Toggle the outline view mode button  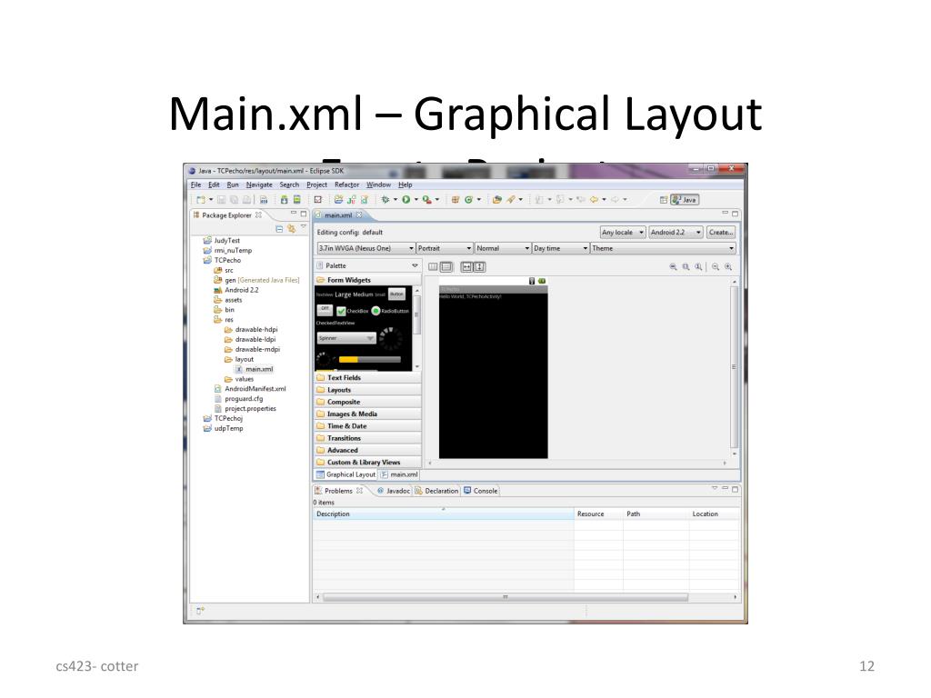[446, 267]
